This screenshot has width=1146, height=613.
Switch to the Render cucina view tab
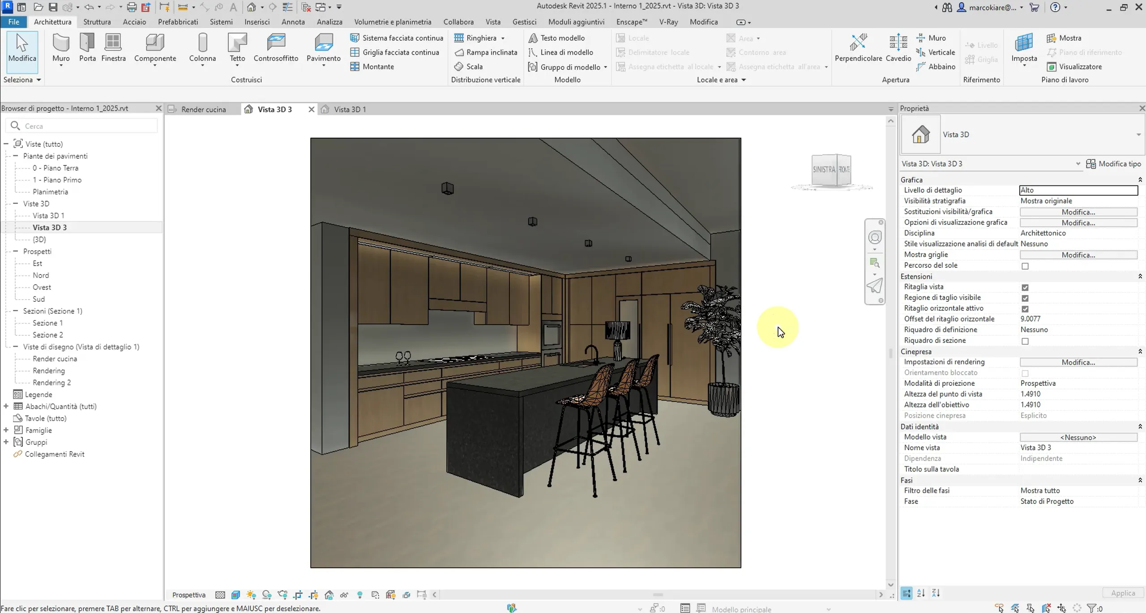(x=203, y=110)
